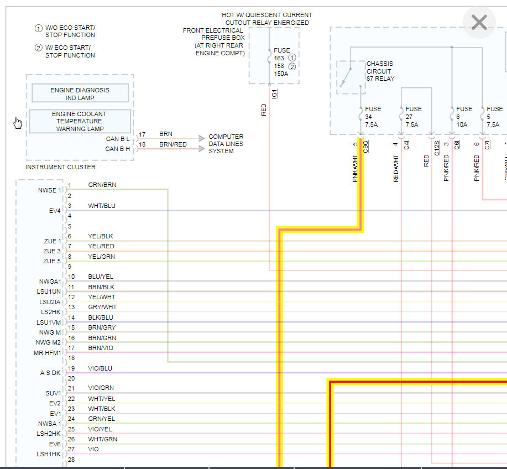Click the circled 2 legend marker
Screen dimensions: 507x469
(x=39, y=48)
